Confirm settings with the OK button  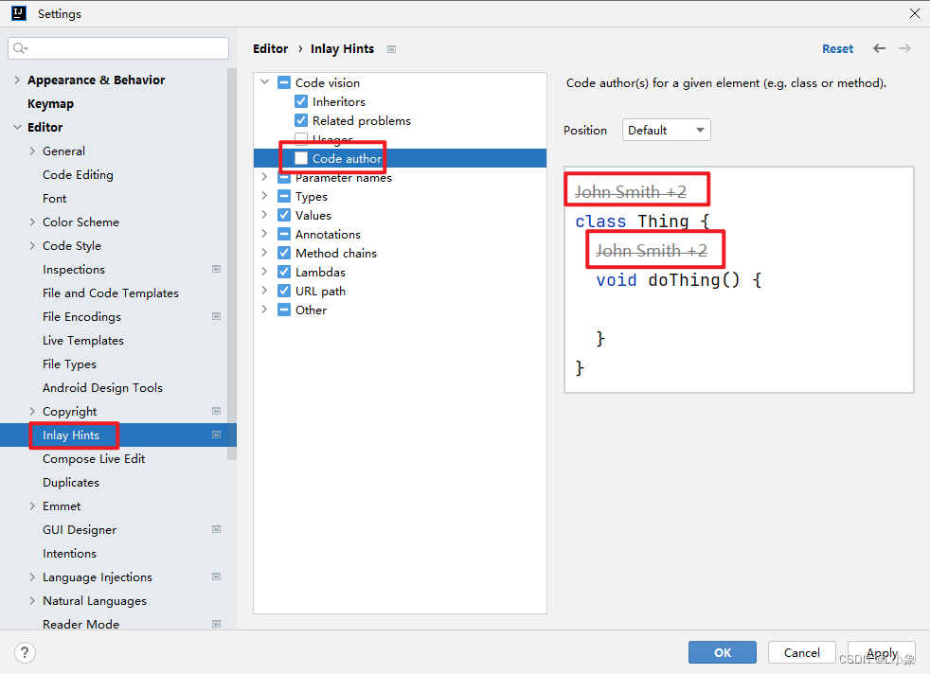point(723,652)
